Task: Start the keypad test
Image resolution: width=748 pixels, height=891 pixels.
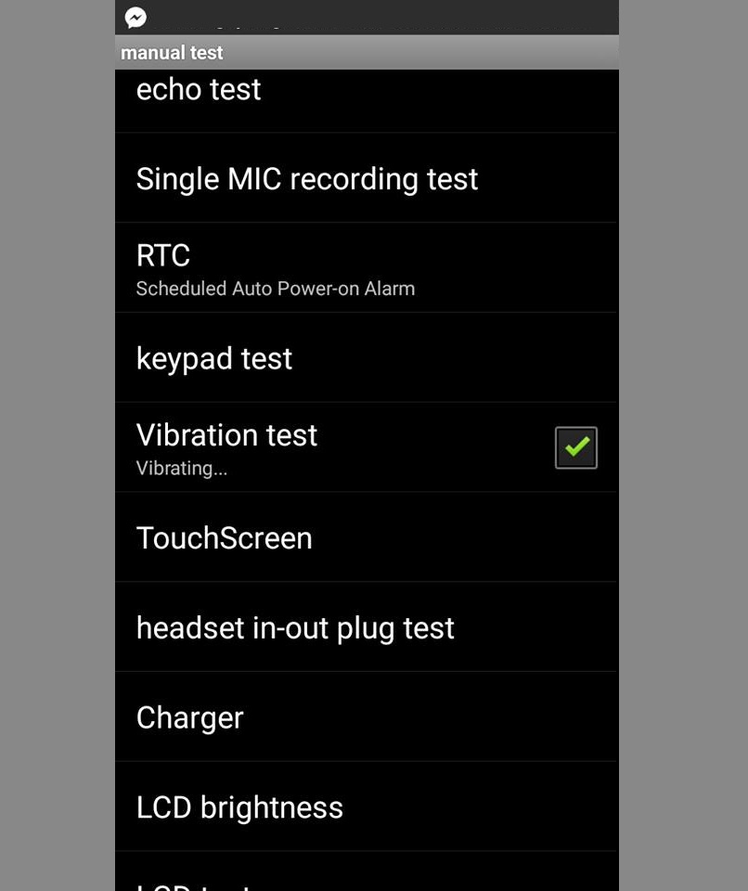Action: coord(367,358)
